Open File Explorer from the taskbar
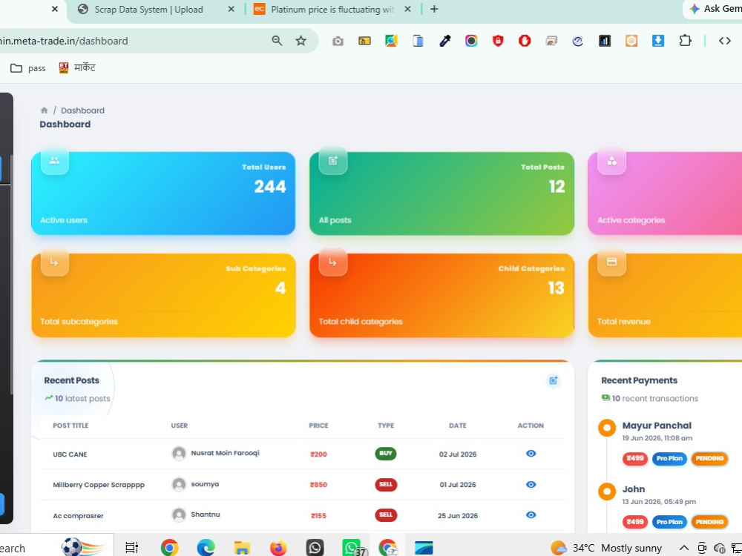The height and width of the screenshot is (556, 742). coord(242,548)
